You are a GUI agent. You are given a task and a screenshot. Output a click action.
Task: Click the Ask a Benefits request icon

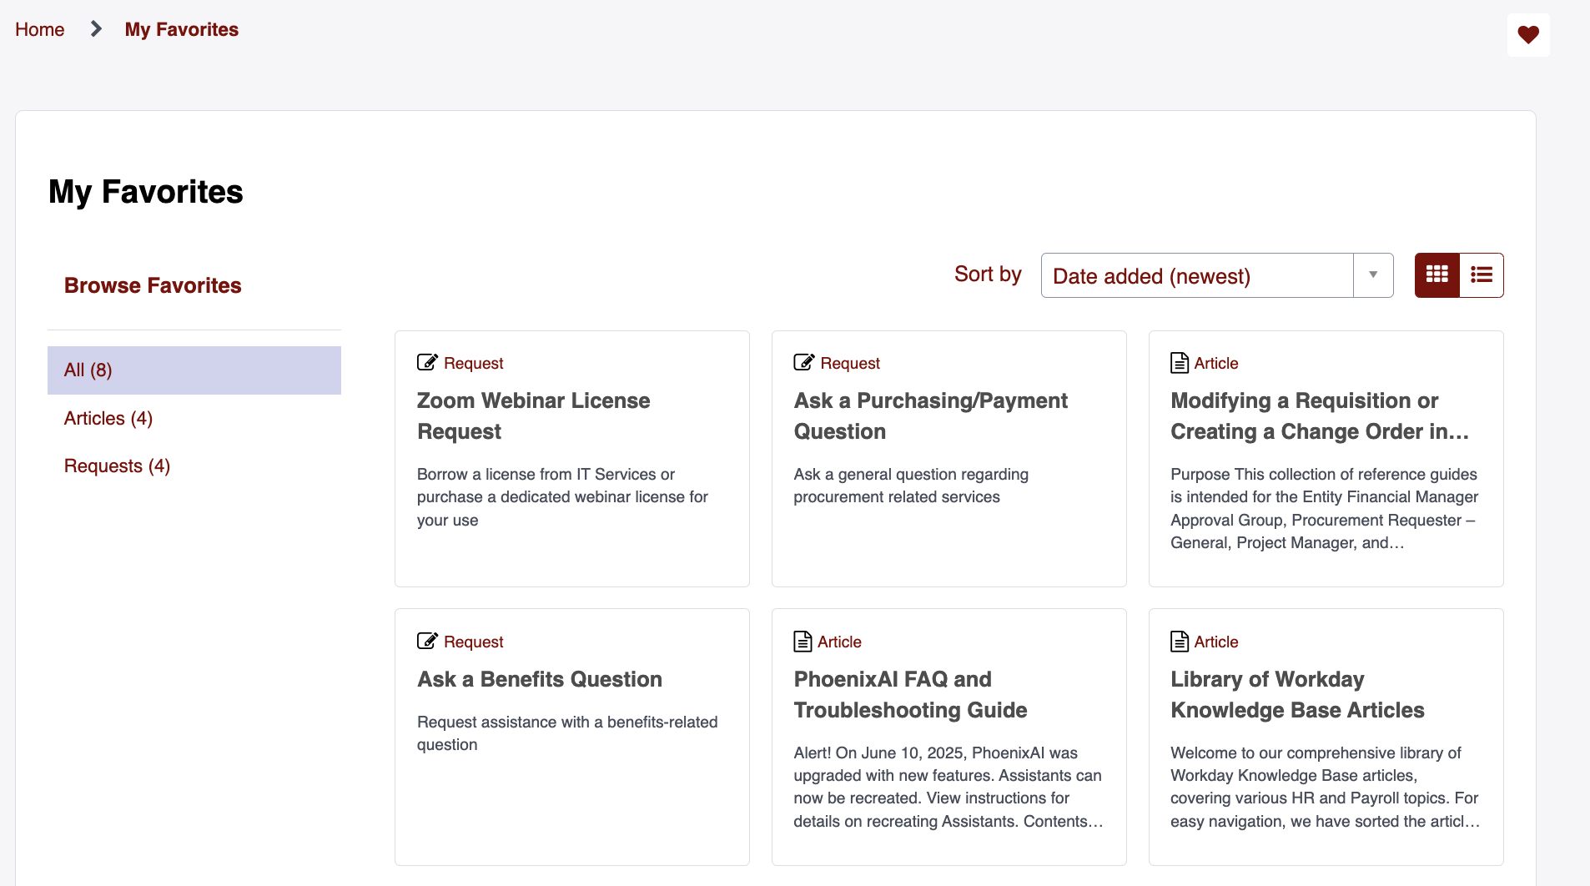pos(427,641)
